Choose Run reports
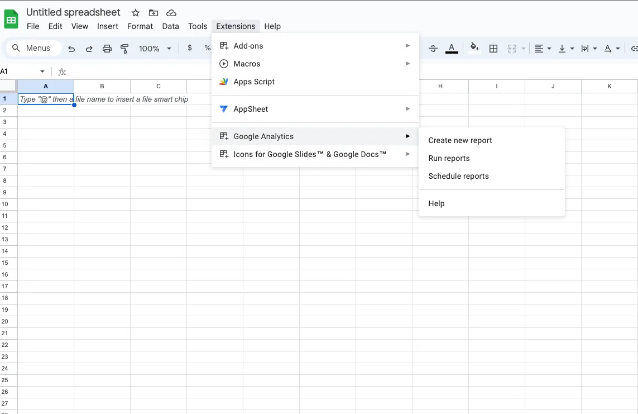 click(492, 158)
